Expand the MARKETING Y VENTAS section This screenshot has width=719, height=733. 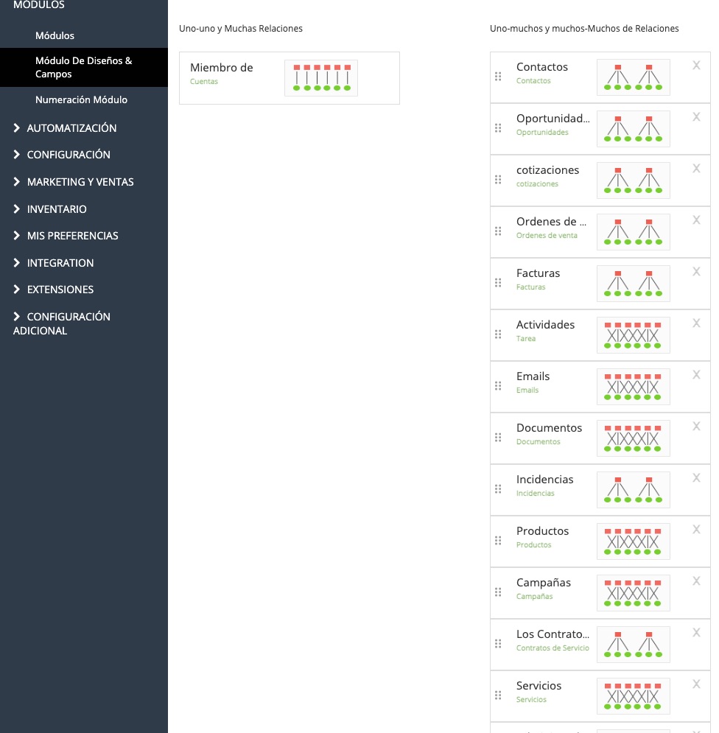pos(80,182)
